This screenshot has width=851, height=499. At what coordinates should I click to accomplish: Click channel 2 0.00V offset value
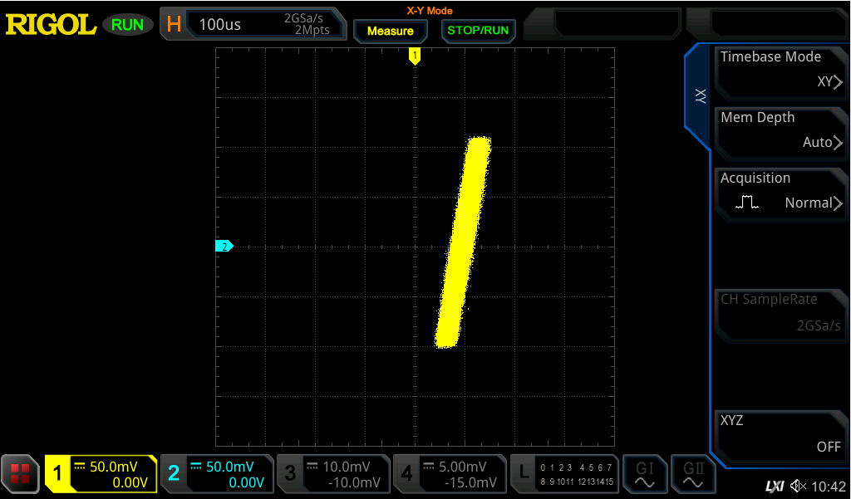[x=246, y=482]
